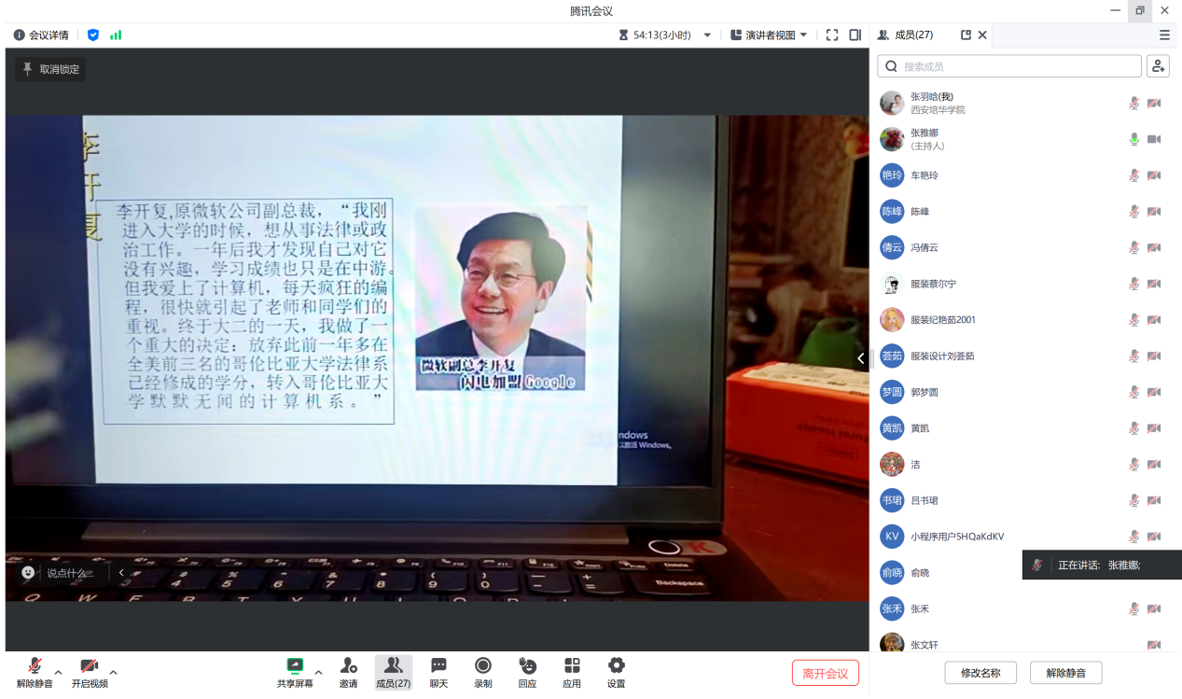Image resolution: width=1182 pixels, height=699 pixels.
Task: Click the 修改名称 rename button
Action: (980, 673)
